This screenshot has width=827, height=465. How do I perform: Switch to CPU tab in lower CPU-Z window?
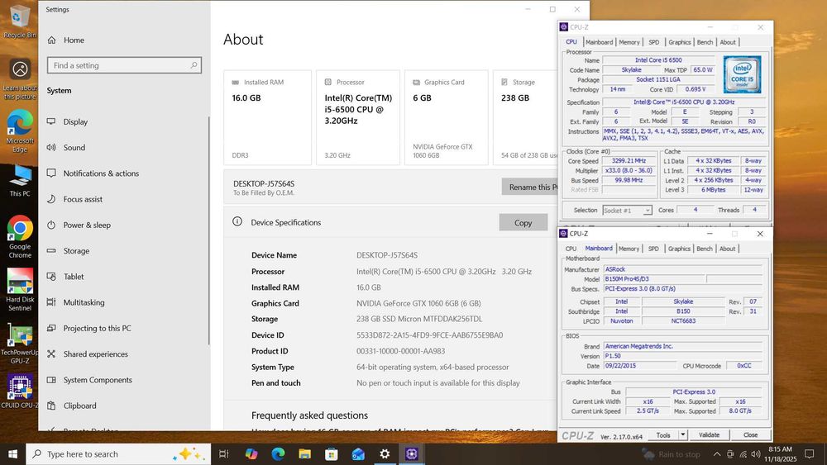(571, 249)
